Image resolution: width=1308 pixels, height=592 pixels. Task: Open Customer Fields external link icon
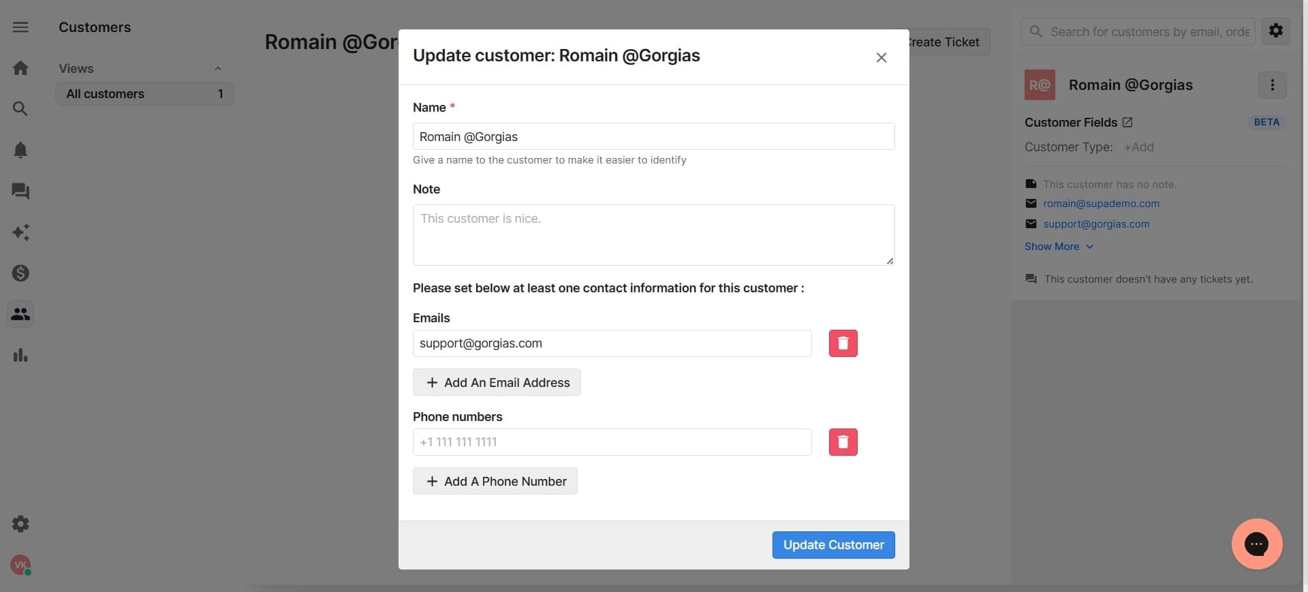pos(1127,123)
